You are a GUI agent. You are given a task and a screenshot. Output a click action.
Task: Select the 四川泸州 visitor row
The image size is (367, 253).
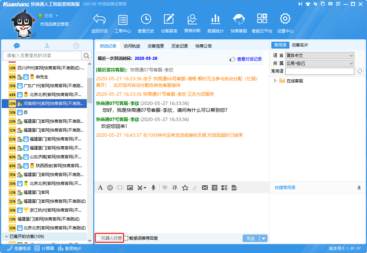point(44,68)
